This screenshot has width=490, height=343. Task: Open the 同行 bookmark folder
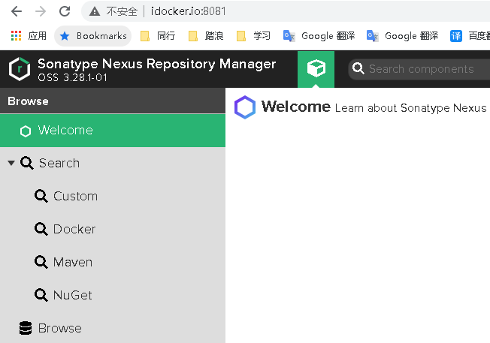pos(158,36)
